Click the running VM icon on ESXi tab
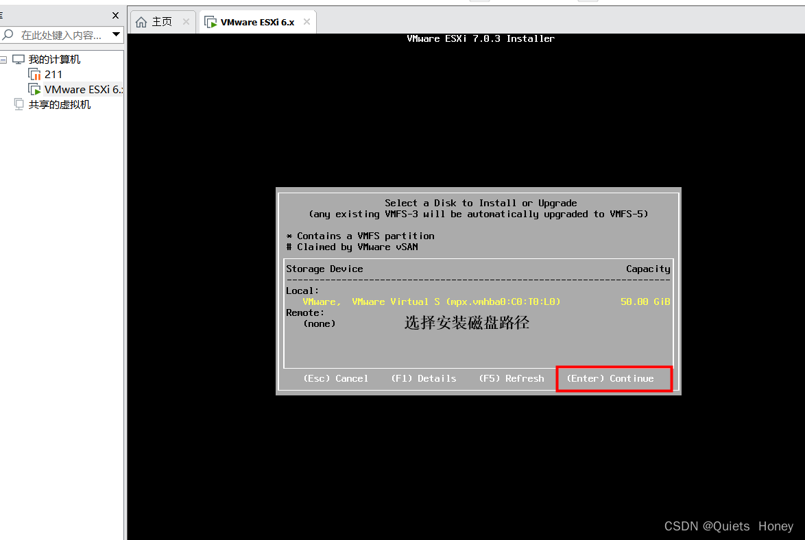 click(211, 22)
